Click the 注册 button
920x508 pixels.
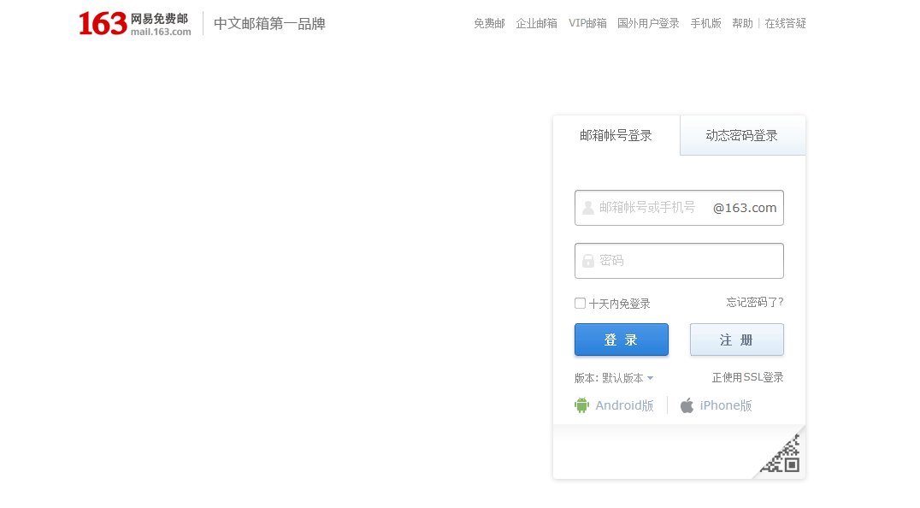(736, 340)
